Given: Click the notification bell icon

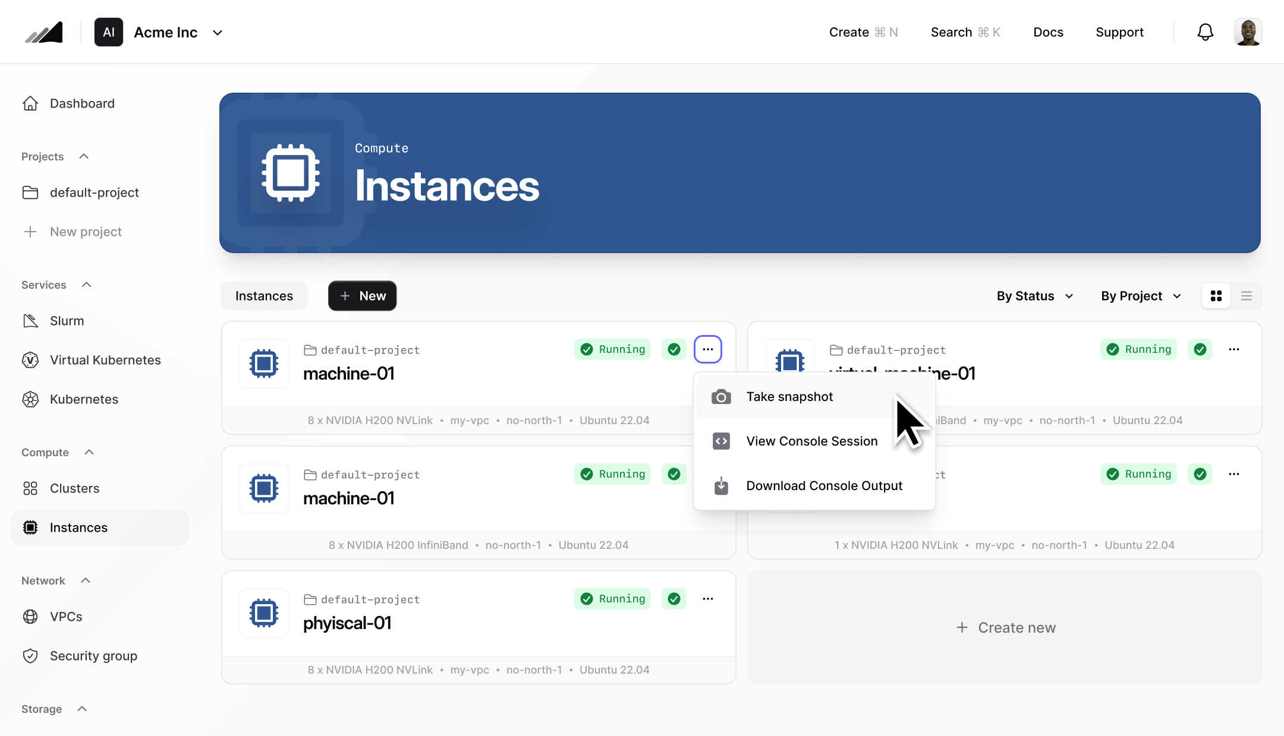Looking at the screenshot, I should (x=1205, y=32).
